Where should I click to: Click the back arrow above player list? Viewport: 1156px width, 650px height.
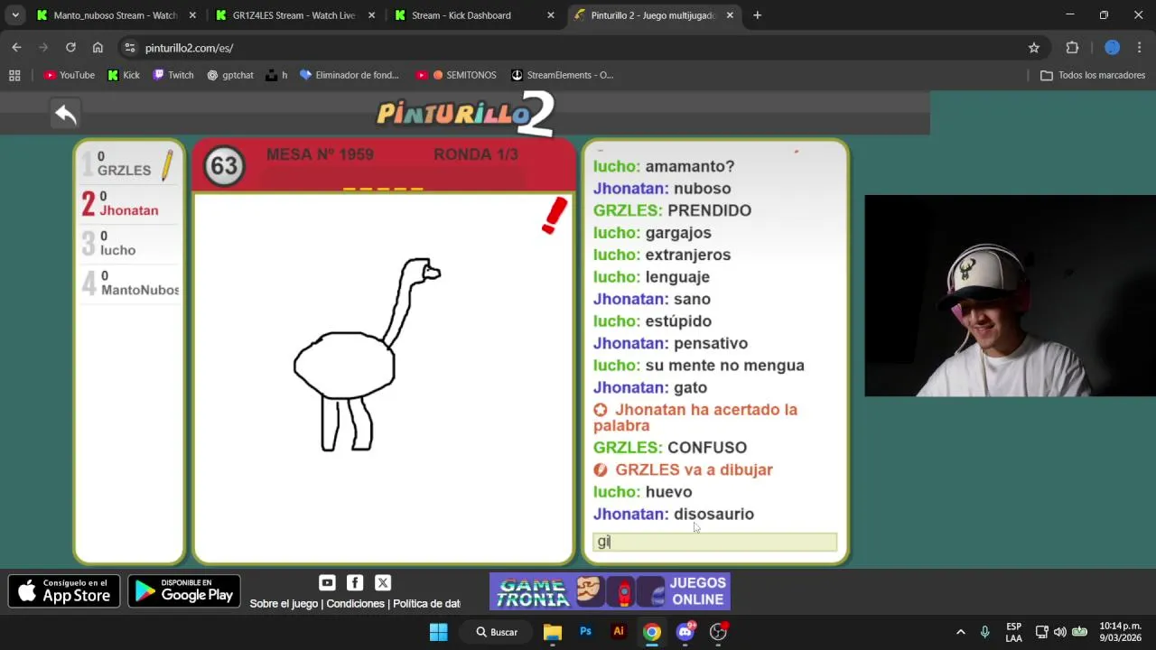coord(66,114)
